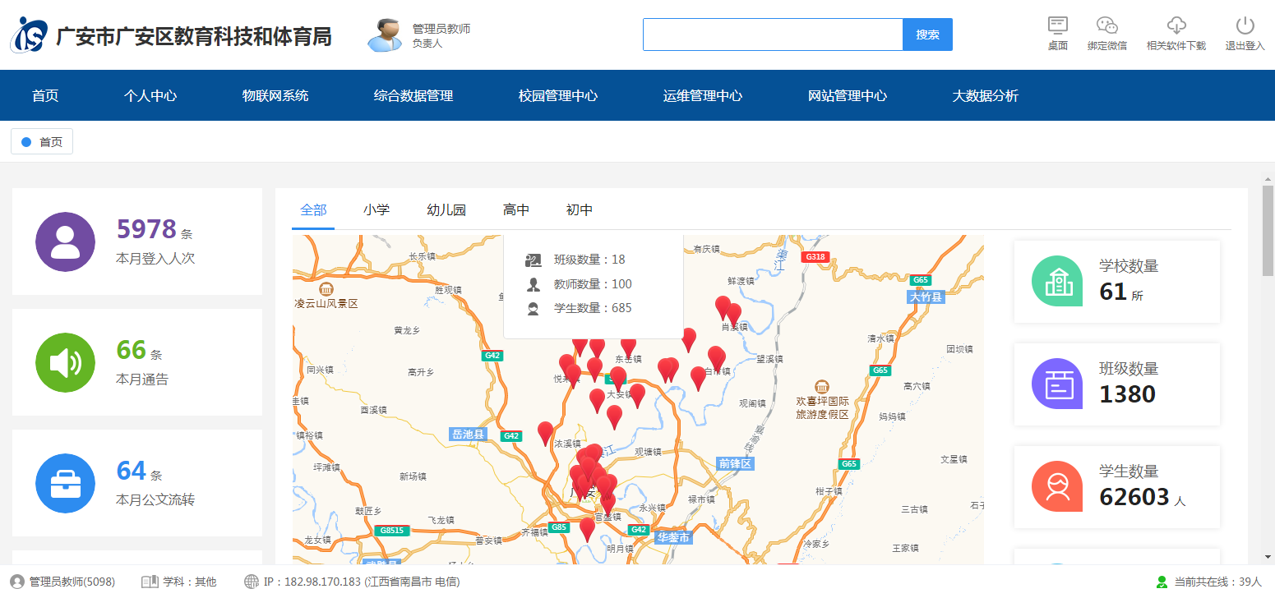
Task: Click blue briefcase icon for 本月公文流转
Action: coord(66,483)
